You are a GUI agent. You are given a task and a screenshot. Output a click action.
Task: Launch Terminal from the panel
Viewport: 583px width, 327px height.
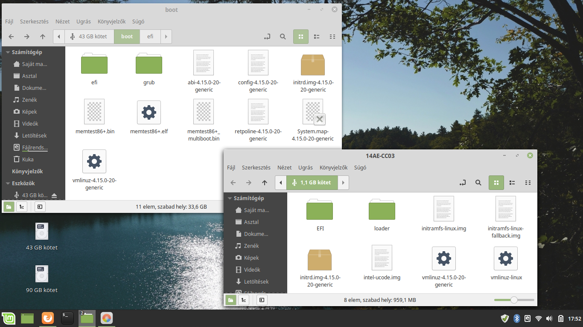click(x=67, y=318)
